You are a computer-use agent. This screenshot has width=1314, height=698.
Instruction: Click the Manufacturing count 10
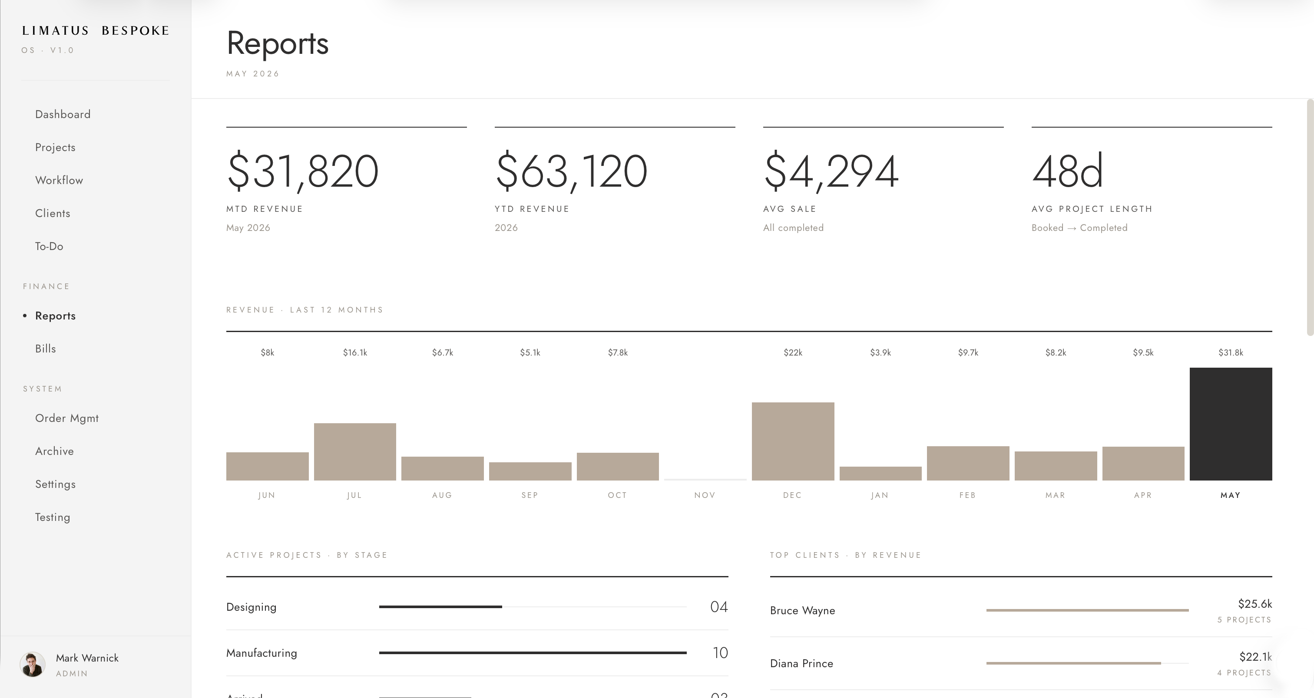720,652
